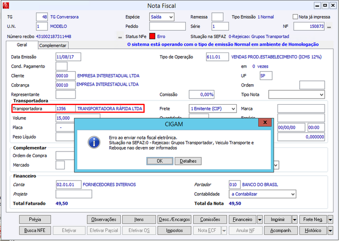Open the Financeiro button dropdown arrow
The height and width of the screenshot is (241, 339).
tap(260, 219)
